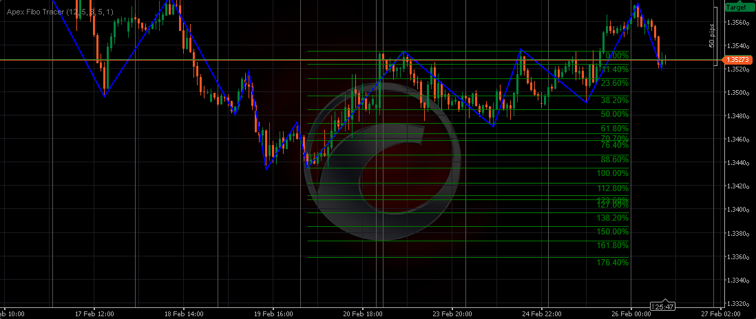Select the Apex Fibo Tracer indicator label
The image size is (756, 319).
coord(61,12)
